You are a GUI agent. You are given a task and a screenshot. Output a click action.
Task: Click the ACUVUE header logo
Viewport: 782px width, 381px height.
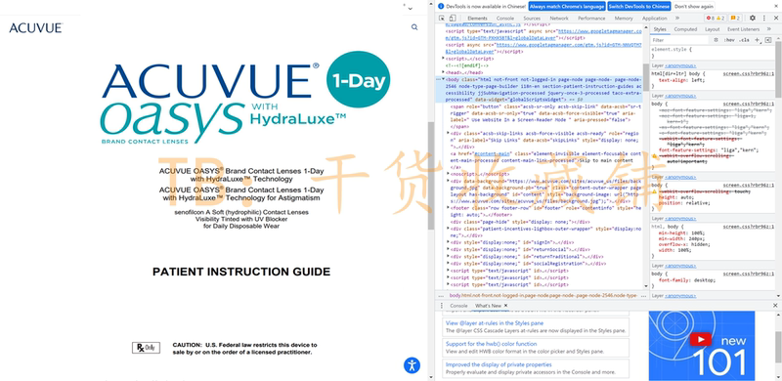pos(35,28)
